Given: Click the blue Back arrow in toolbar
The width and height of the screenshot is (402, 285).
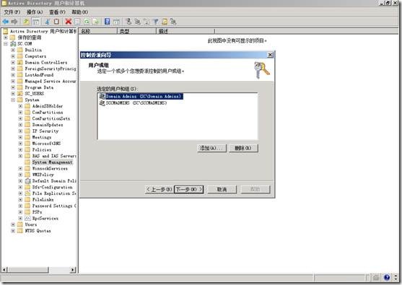Looking at the screenshot, I should pos(6,22).
